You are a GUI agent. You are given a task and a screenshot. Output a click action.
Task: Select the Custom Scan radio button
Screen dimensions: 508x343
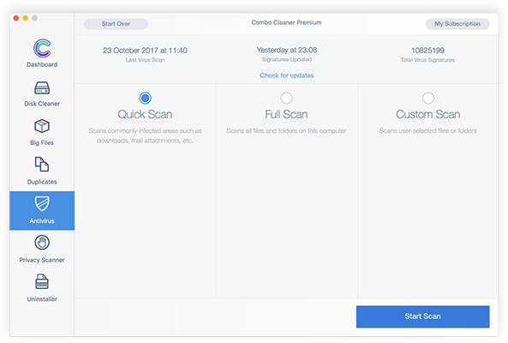pyautogui.click(x=428, y=98)
